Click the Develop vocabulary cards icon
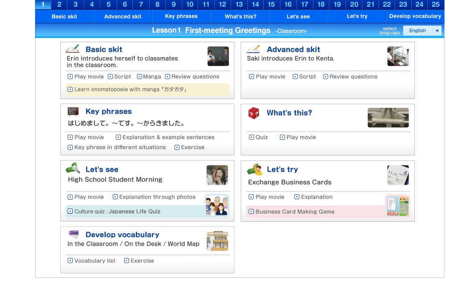The width and height of the screenshot is (475, 284). [74, 234]
